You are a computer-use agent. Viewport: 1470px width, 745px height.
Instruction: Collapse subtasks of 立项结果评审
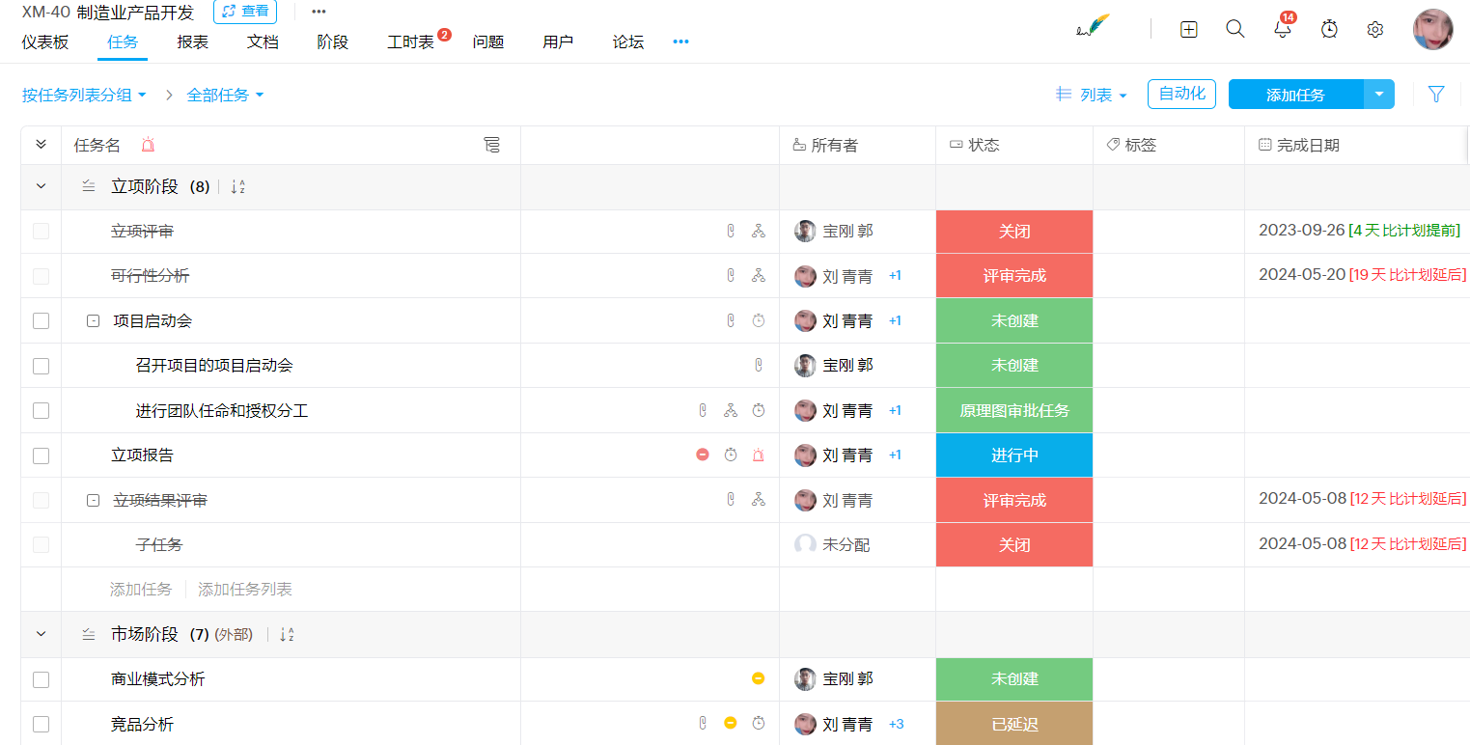click(x=94, y=501)
